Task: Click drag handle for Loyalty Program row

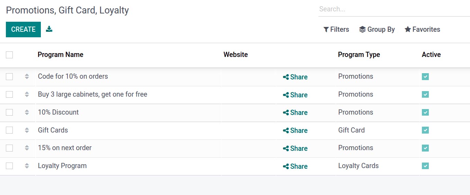Action: click(27, 166)
